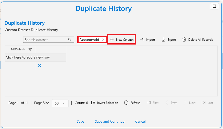
Task: Open the MD5Hash column filter
Action: 30,49
